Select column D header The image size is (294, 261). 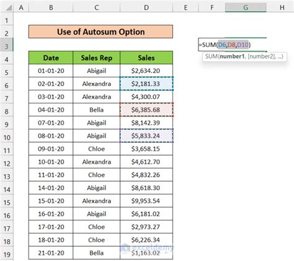(x=146, y=7)
